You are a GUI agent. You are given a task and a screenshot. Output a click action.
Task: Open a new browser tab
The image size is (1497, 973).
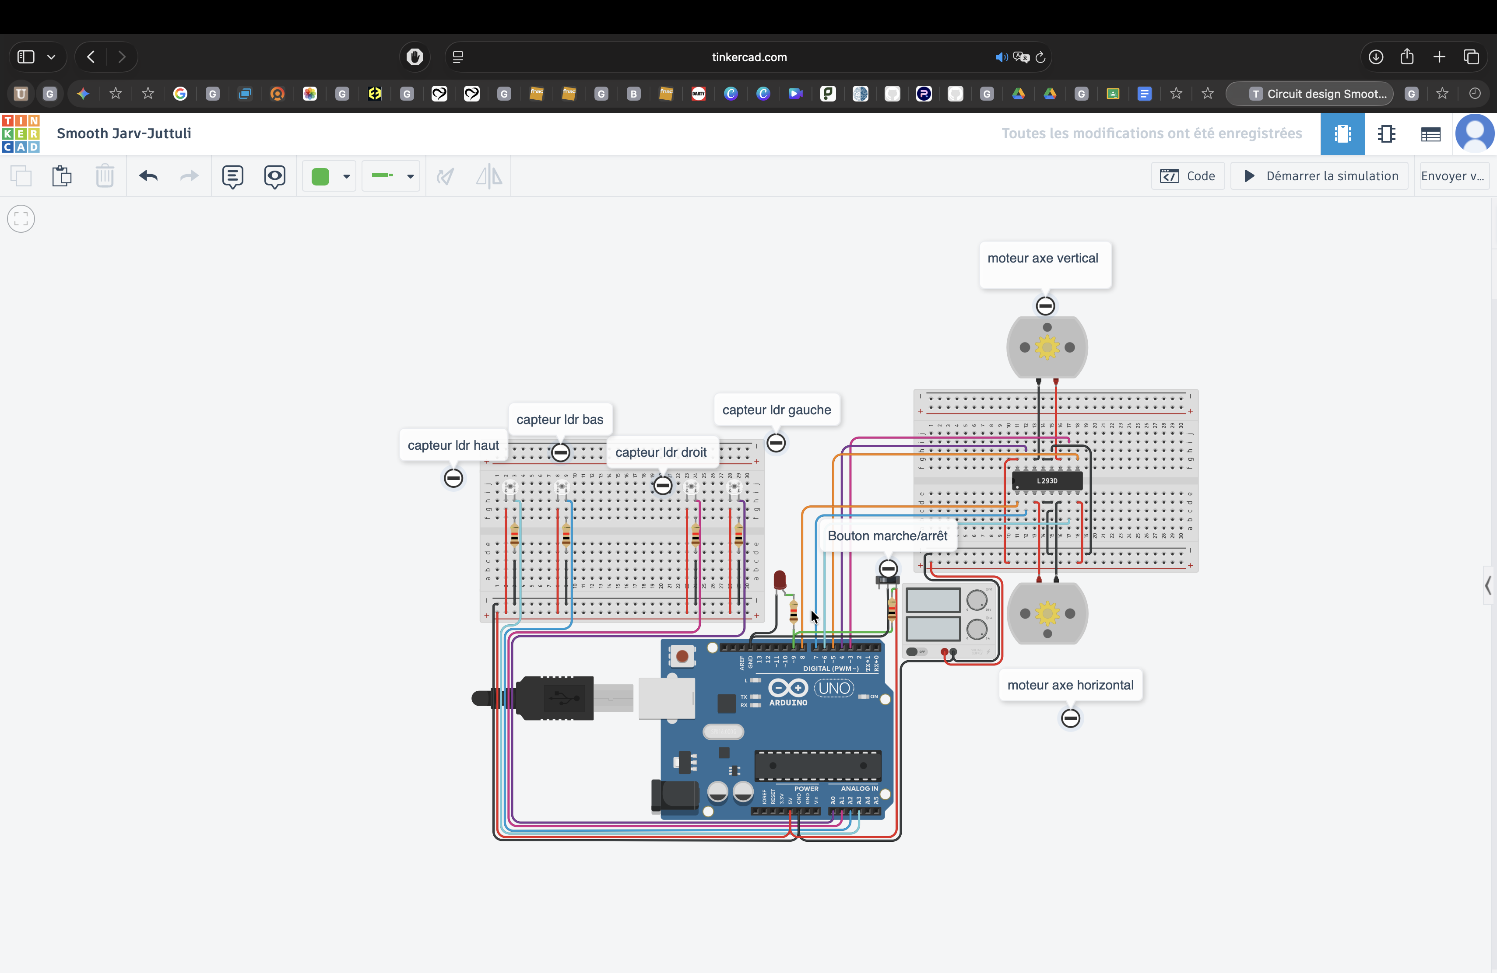point(1439,56)
